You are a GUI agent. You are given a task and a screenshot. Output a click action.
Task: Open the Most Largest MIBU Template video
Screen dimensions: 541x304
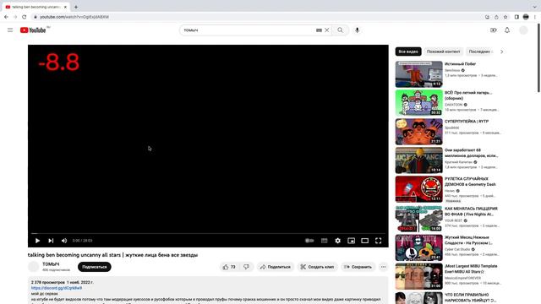coord(471,269)
